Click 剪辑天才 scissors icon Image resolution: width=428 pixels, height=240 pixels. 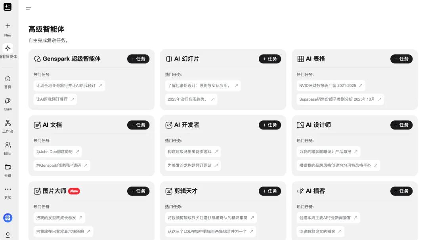169,191
